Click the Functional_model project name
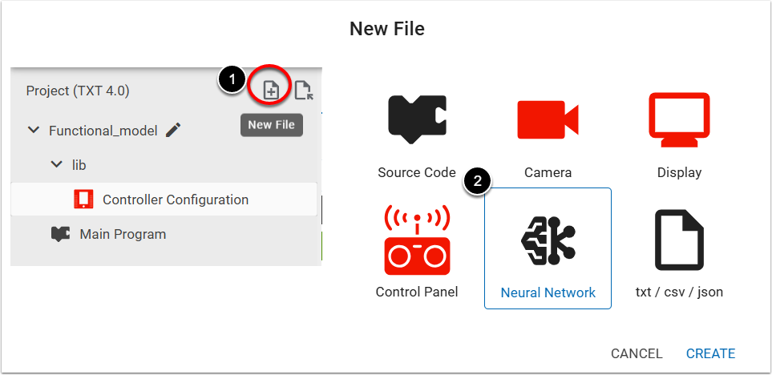 [x=103, y=131]
